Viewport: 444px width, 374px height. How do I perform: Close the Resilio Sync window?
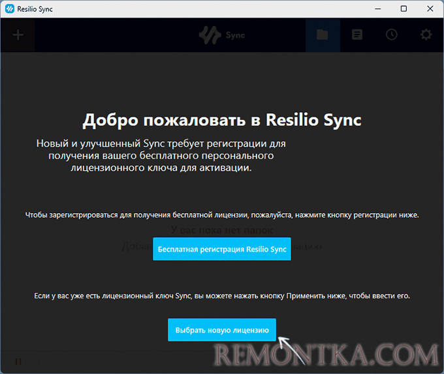point(430,8)
